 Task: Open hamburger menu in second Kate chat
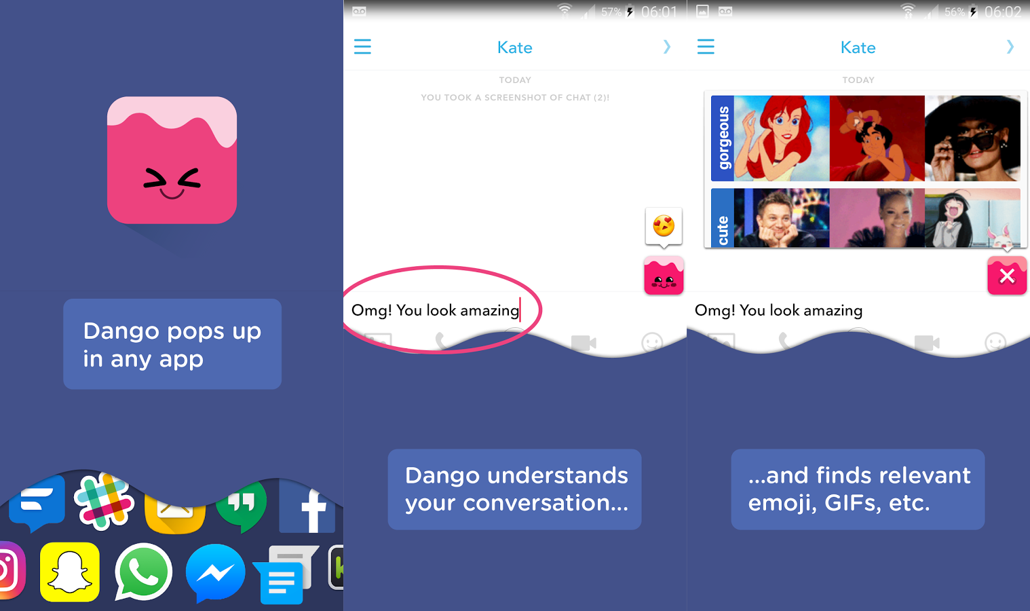[706, 46]
